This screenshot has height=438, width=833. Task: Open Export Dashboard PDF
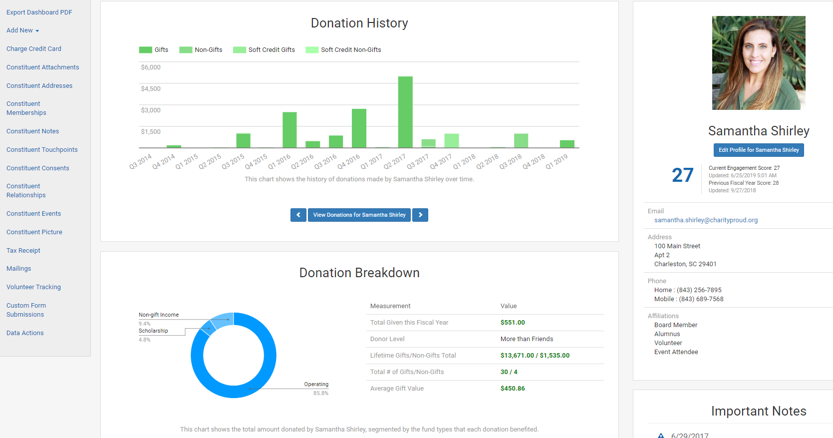pyautogui.click(x=39, y=12)
